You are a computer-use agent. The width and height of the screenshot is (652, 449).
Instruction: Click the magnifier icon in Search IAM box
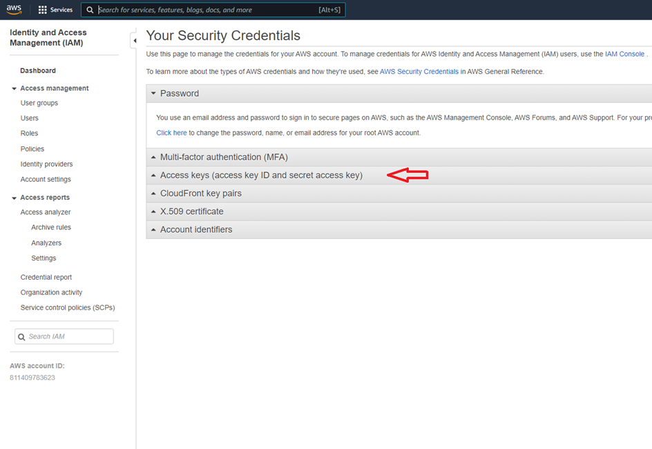(21, 337)
